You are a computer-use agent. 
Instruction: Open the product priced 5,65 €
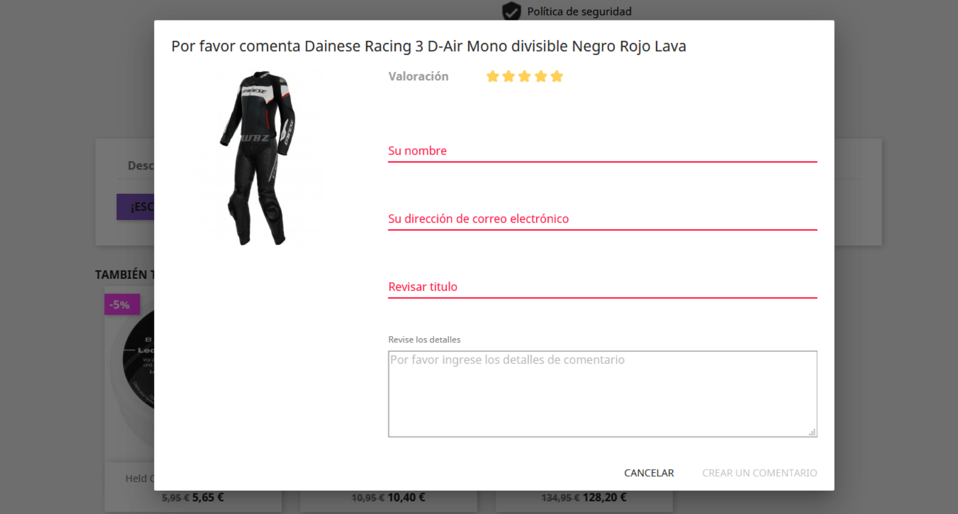193,498
